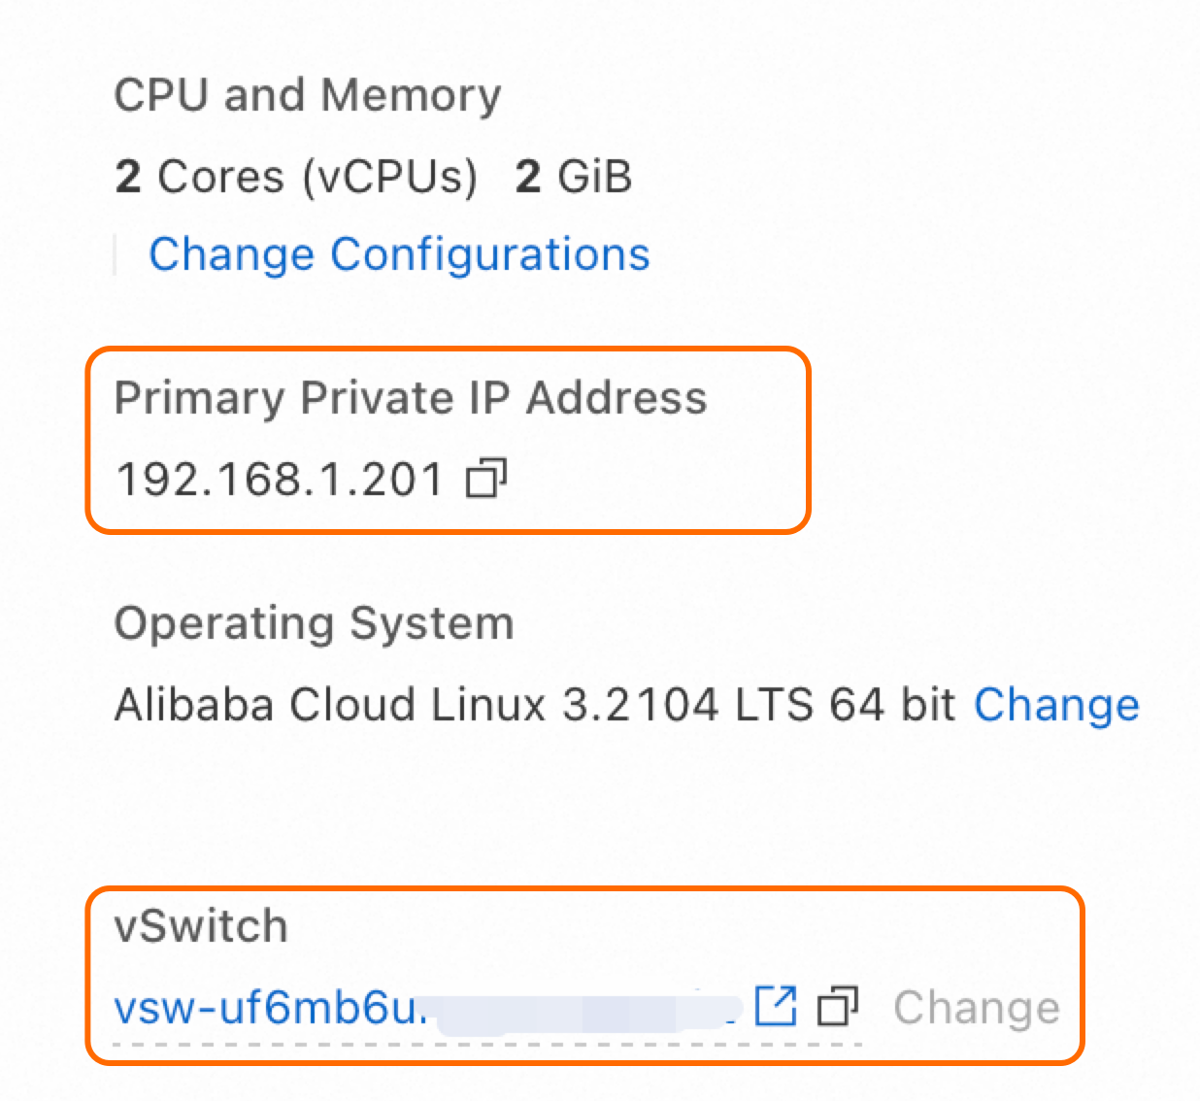Open the Change Configurations link
The image size is (1200, 1101).
tap(399, 255)
